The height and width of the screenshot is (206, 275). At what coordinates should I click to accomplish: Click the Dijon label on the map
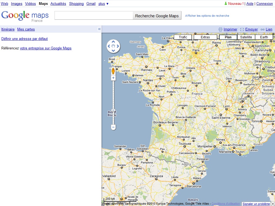pos(229,79)
